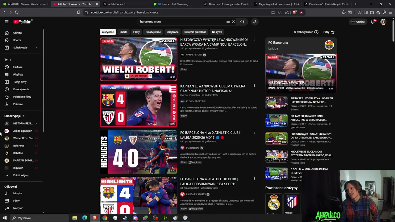Screen dimensions: 395x222
Task: Select the Wszystkie filter chip
Action: pyautogui.click(x=108, y=32)
